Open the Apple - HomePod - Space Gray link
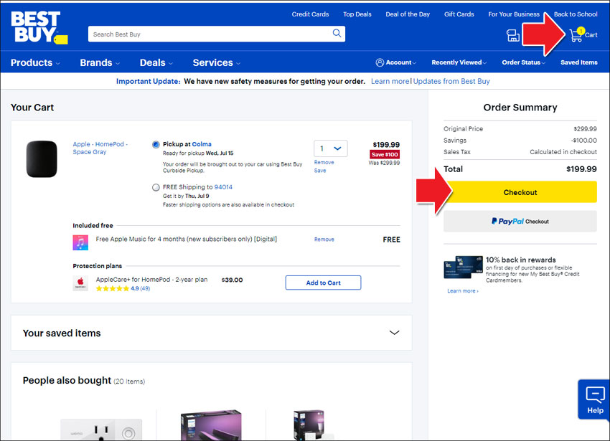Viewport: 610px width, 441px height. click(x=100, y=148)
